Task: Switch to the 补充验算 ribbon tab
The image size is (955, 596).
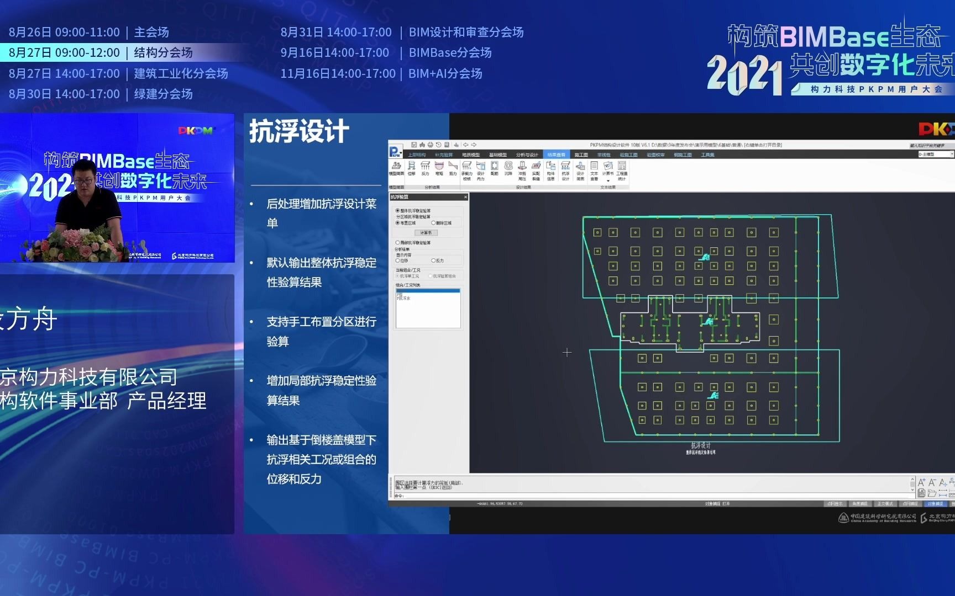Action: (444, 155)
